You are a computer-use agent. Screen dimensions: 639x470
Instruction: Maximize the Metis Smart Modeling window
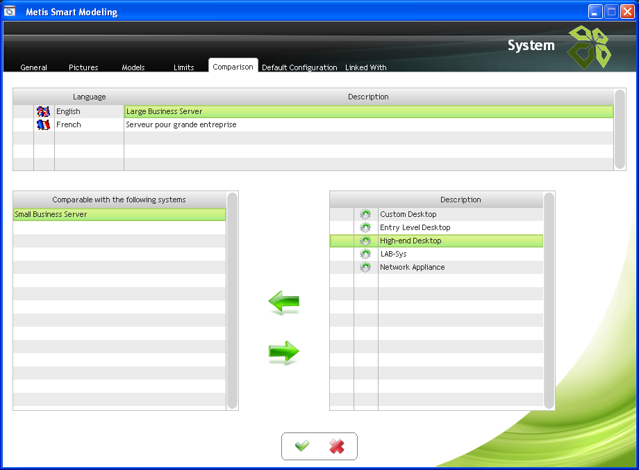[x=611, y=11]
